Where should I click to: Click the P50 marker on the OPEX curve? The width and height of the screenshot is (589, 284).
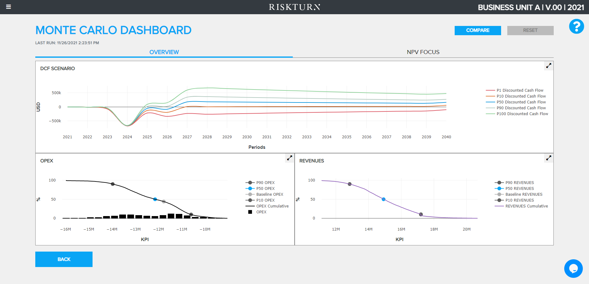point(155,199)
